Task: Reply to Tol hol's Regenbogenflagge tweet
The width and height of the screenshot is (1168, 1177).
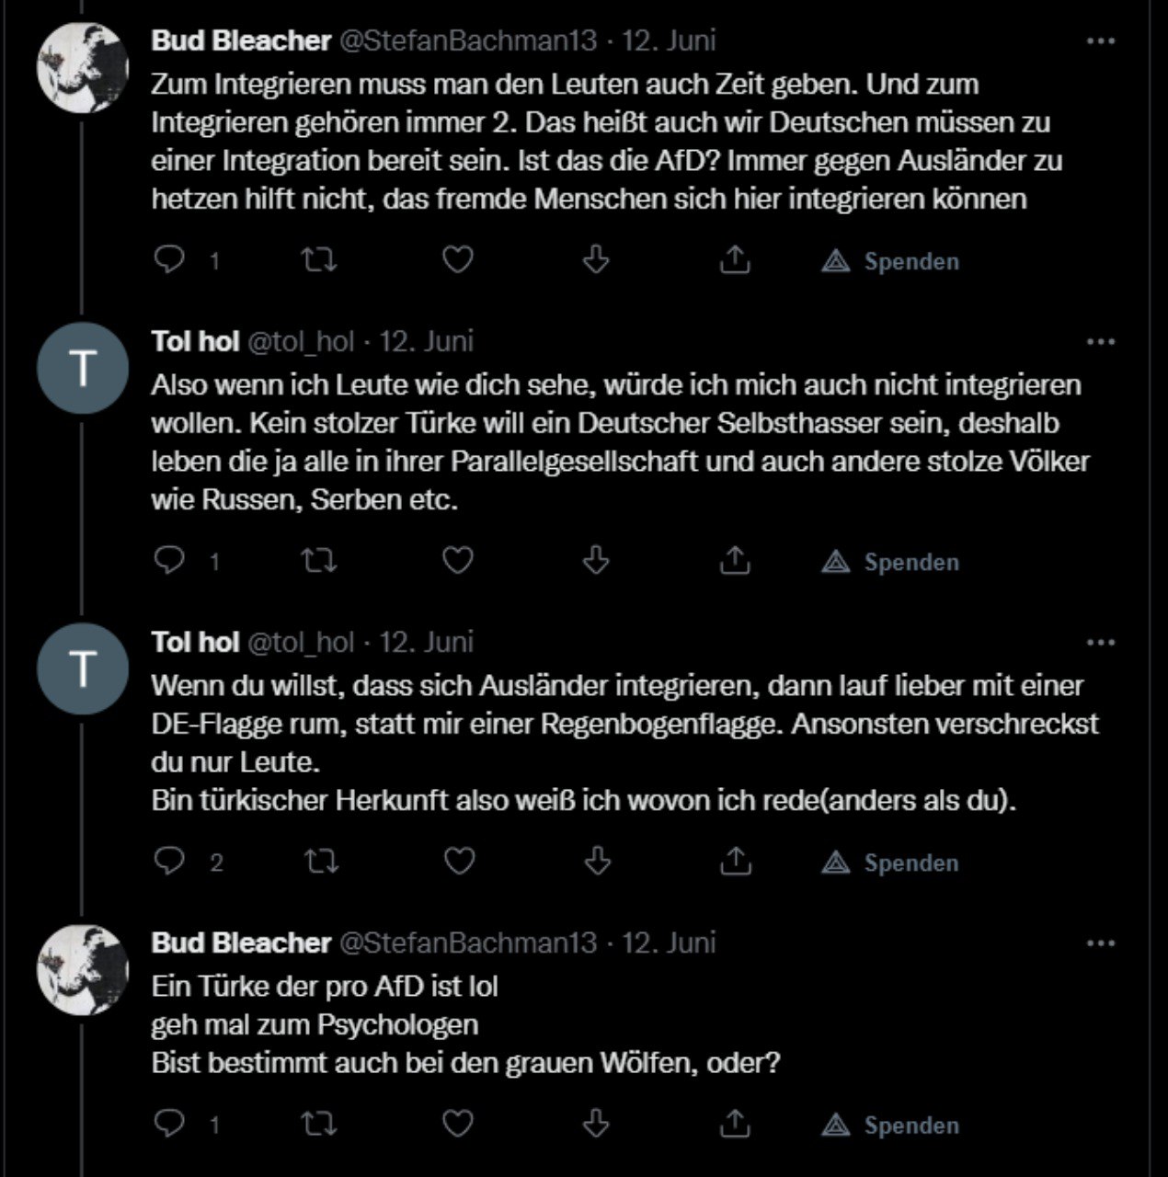Action: click(x=169, y=862)
